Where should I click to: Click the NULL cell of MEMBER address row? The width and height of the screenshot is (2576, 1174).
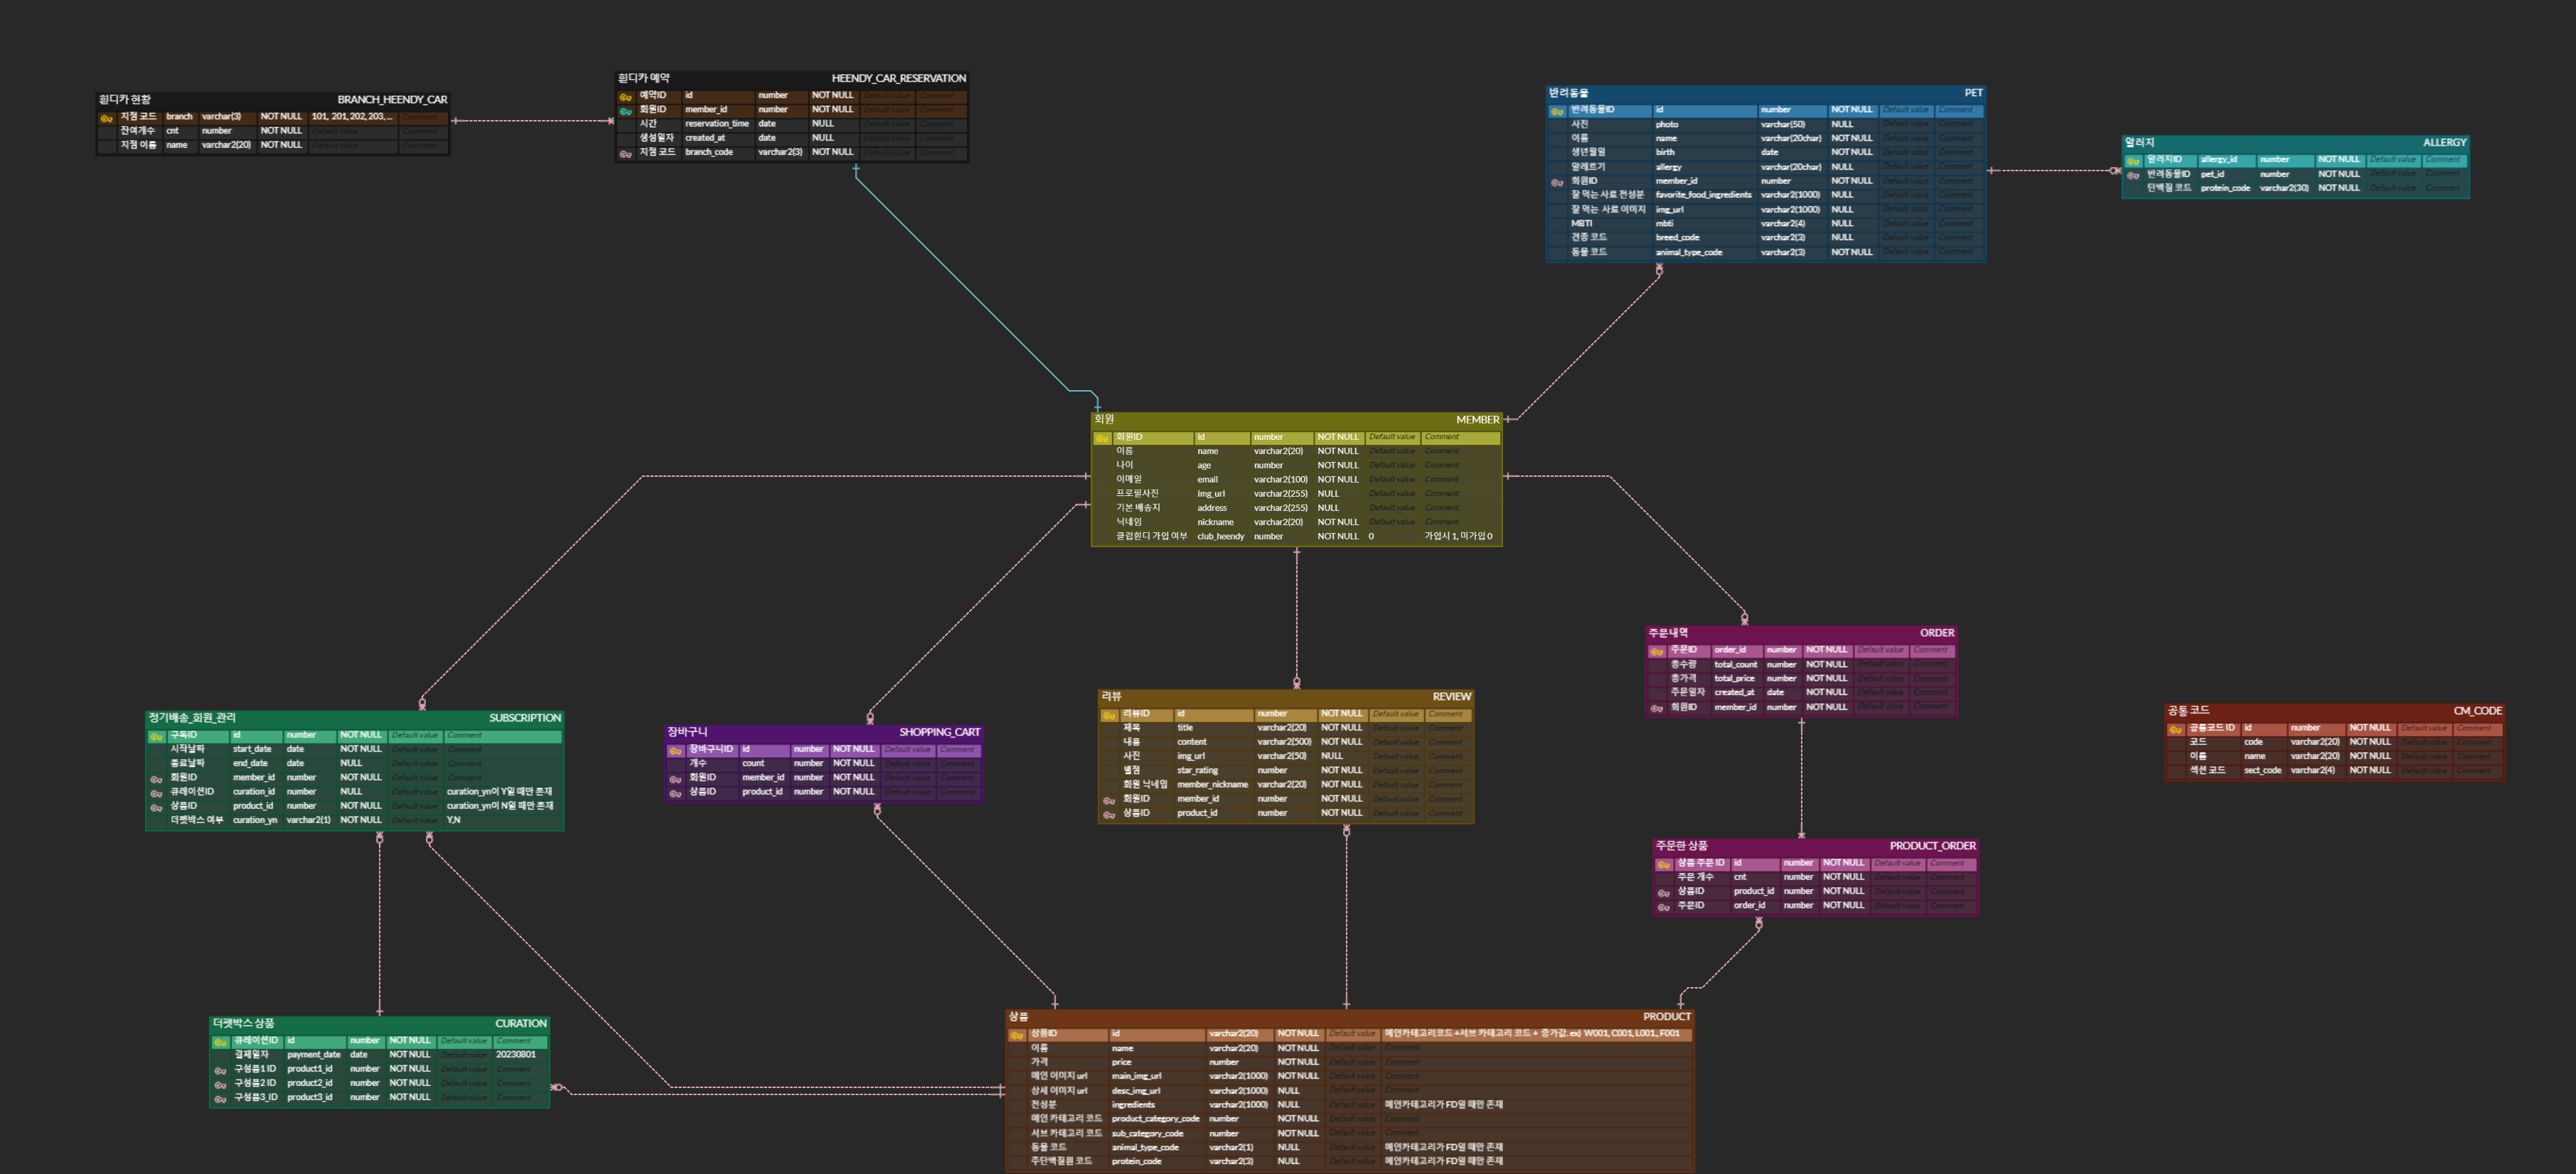click(x=1328, y=507)
